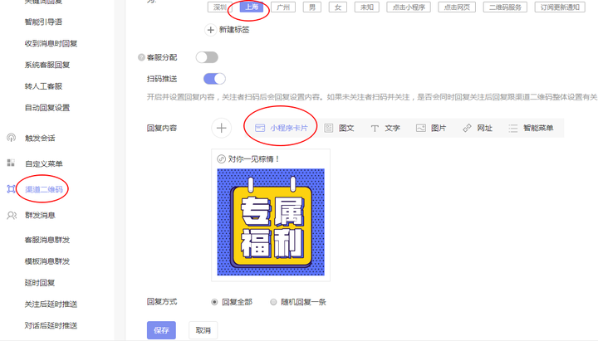Open 模板消息群发 in sidebar
The width and height of the screenshot is (598, 341).
tap(47, 261)
